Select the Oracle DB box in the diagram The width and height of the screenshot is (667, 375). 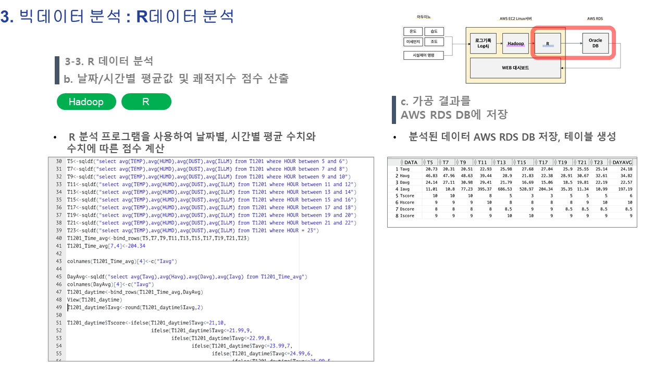(595, 43)
